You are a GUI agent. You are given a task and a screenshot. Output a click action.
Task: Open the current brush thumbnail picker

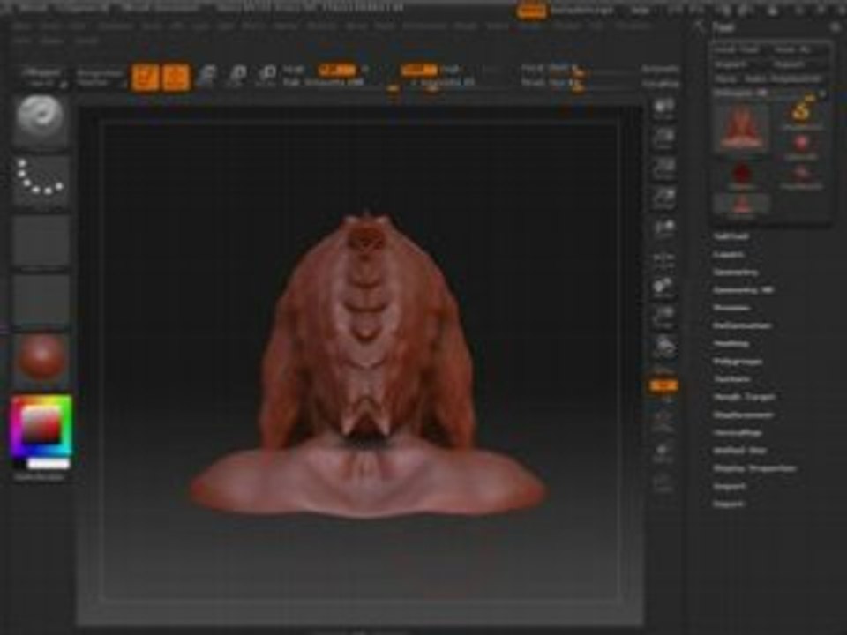pyautogui.click(x=41, y=122)
